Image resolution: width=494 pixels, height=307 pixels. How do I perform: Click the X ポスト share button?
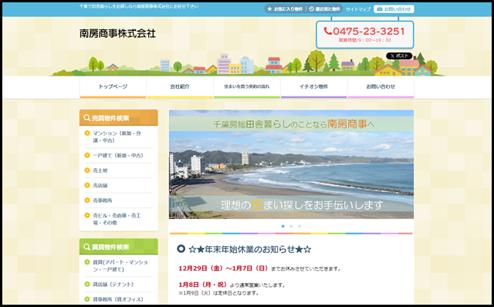(399, 56)
